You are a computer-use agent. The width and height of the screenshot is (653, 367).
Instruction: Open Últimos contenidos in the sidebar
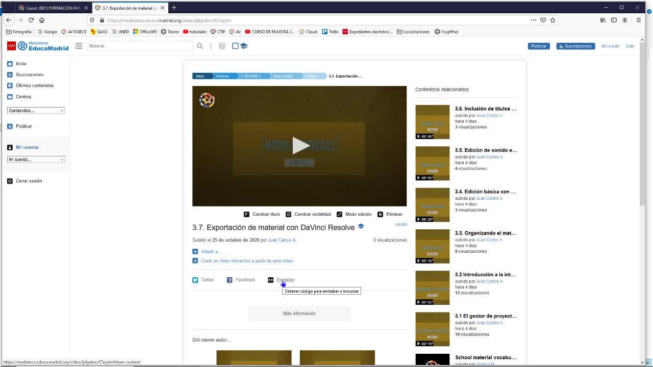(x=34, y=86)
